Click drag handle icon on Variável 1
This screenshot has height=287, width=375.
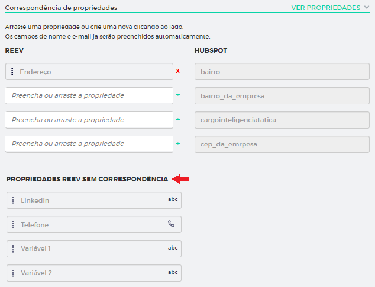[13, 248]
